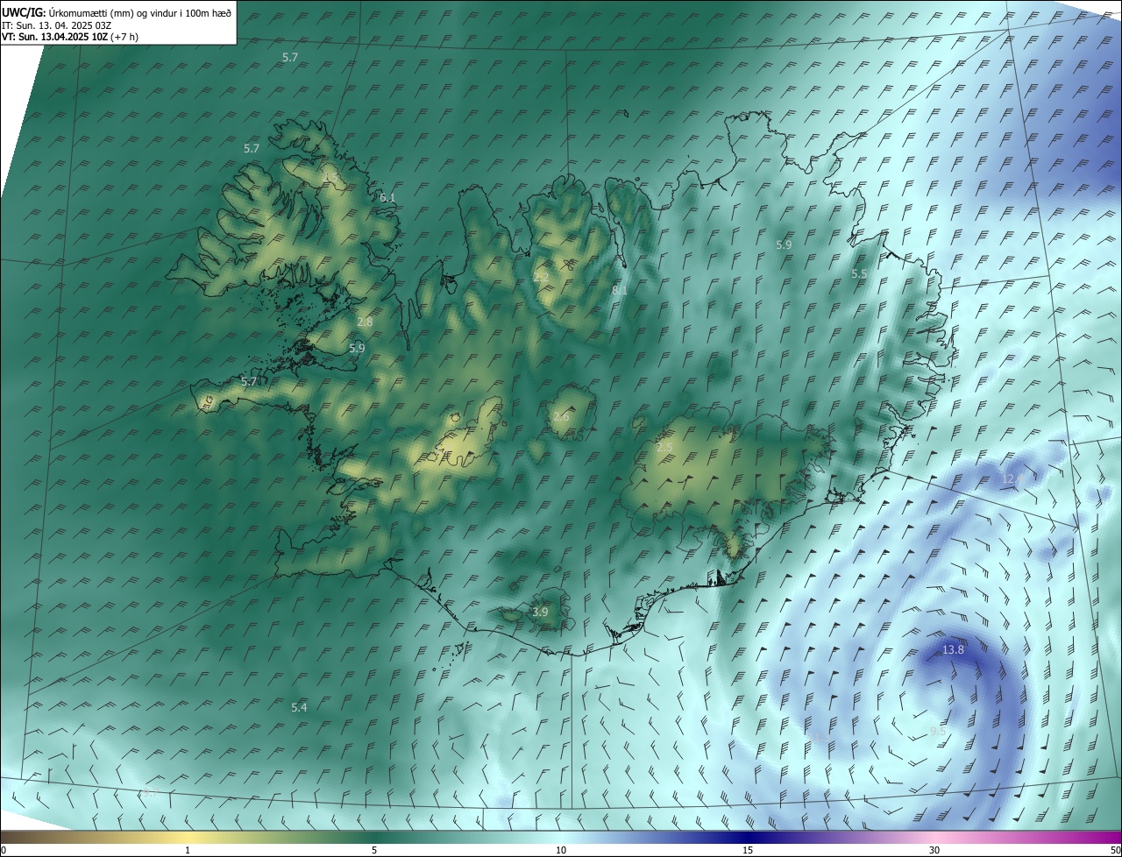Click the title 'UWC/IG: Úrkomumætti (mm) og vindur'
Image resolution: width=1122 pixels, height=857 pixels.
pos(117,12)
